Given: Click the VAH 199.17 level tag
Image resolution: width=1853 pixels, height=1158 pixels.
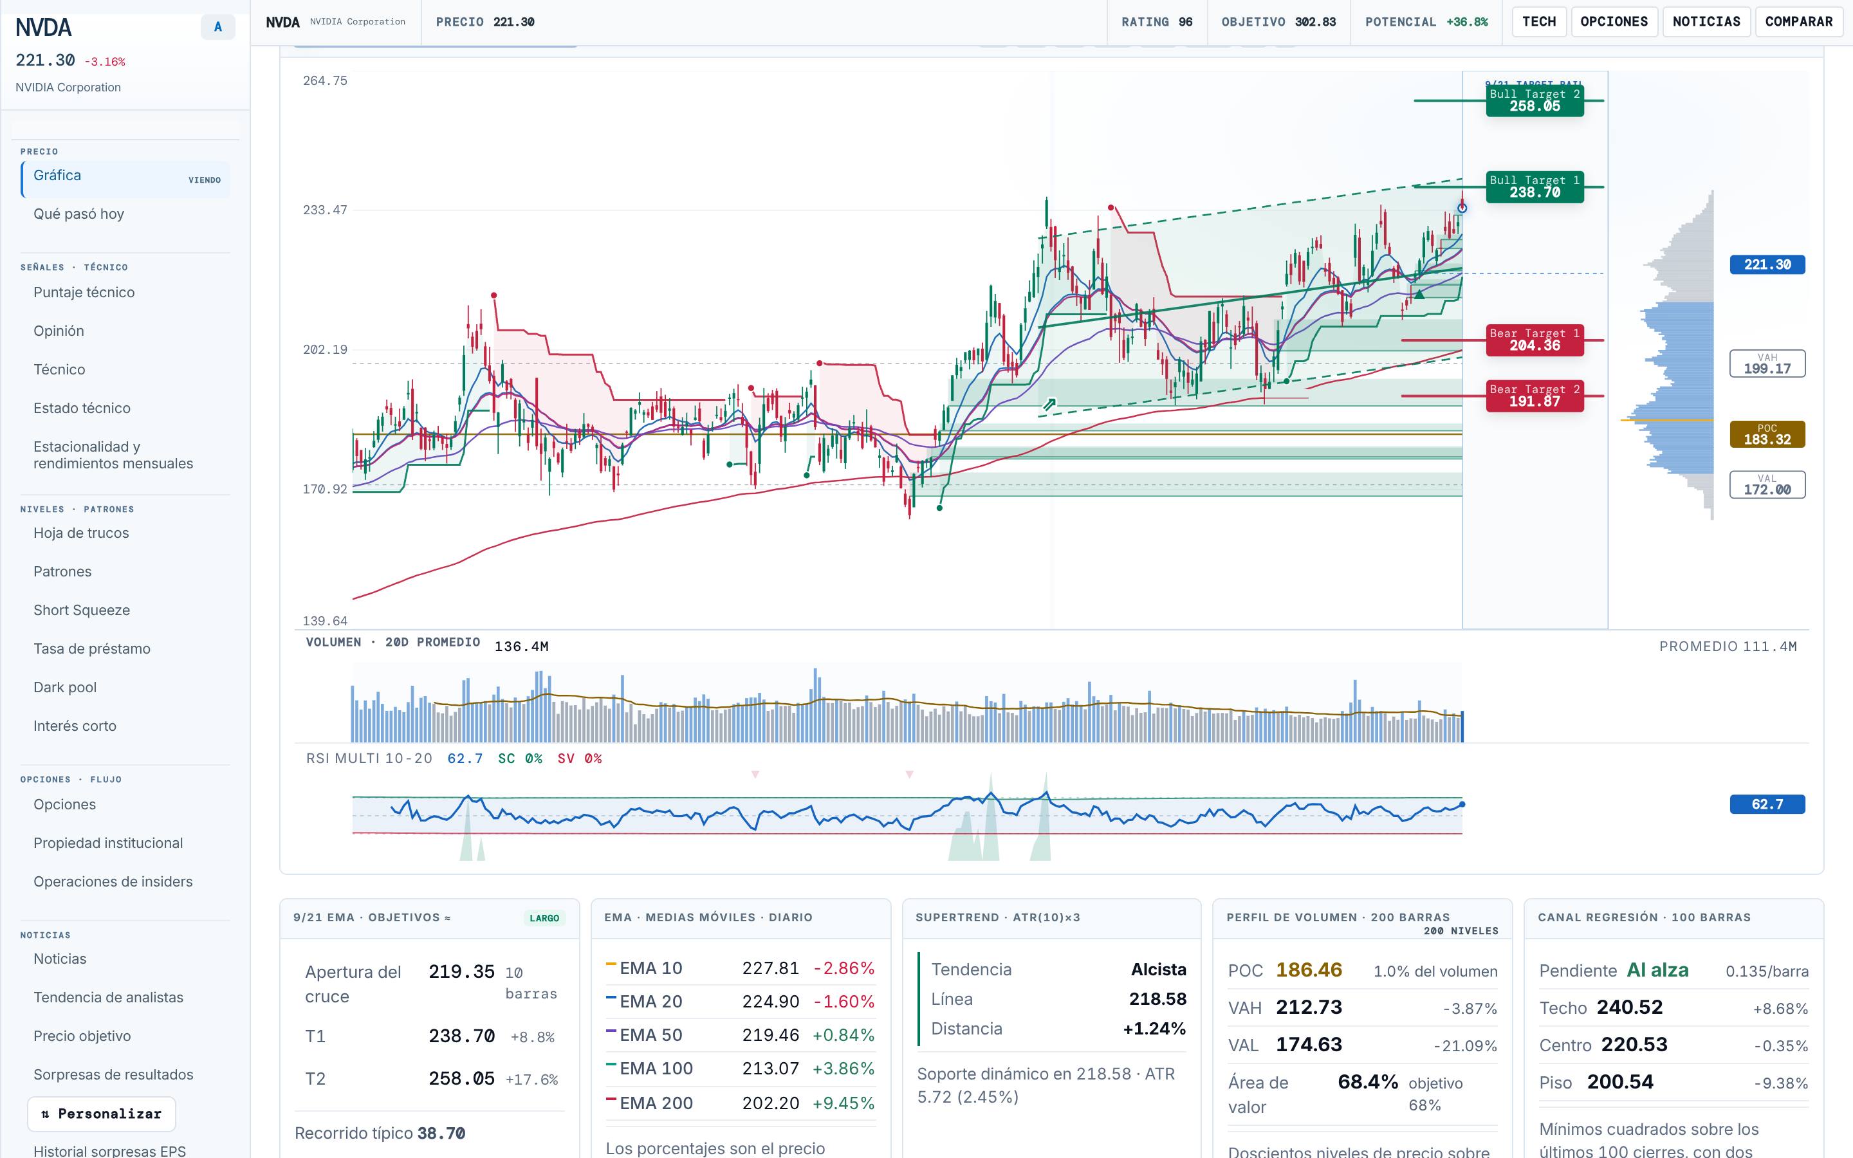Looking at the screenshot, I should click(x=1767, y=363).
